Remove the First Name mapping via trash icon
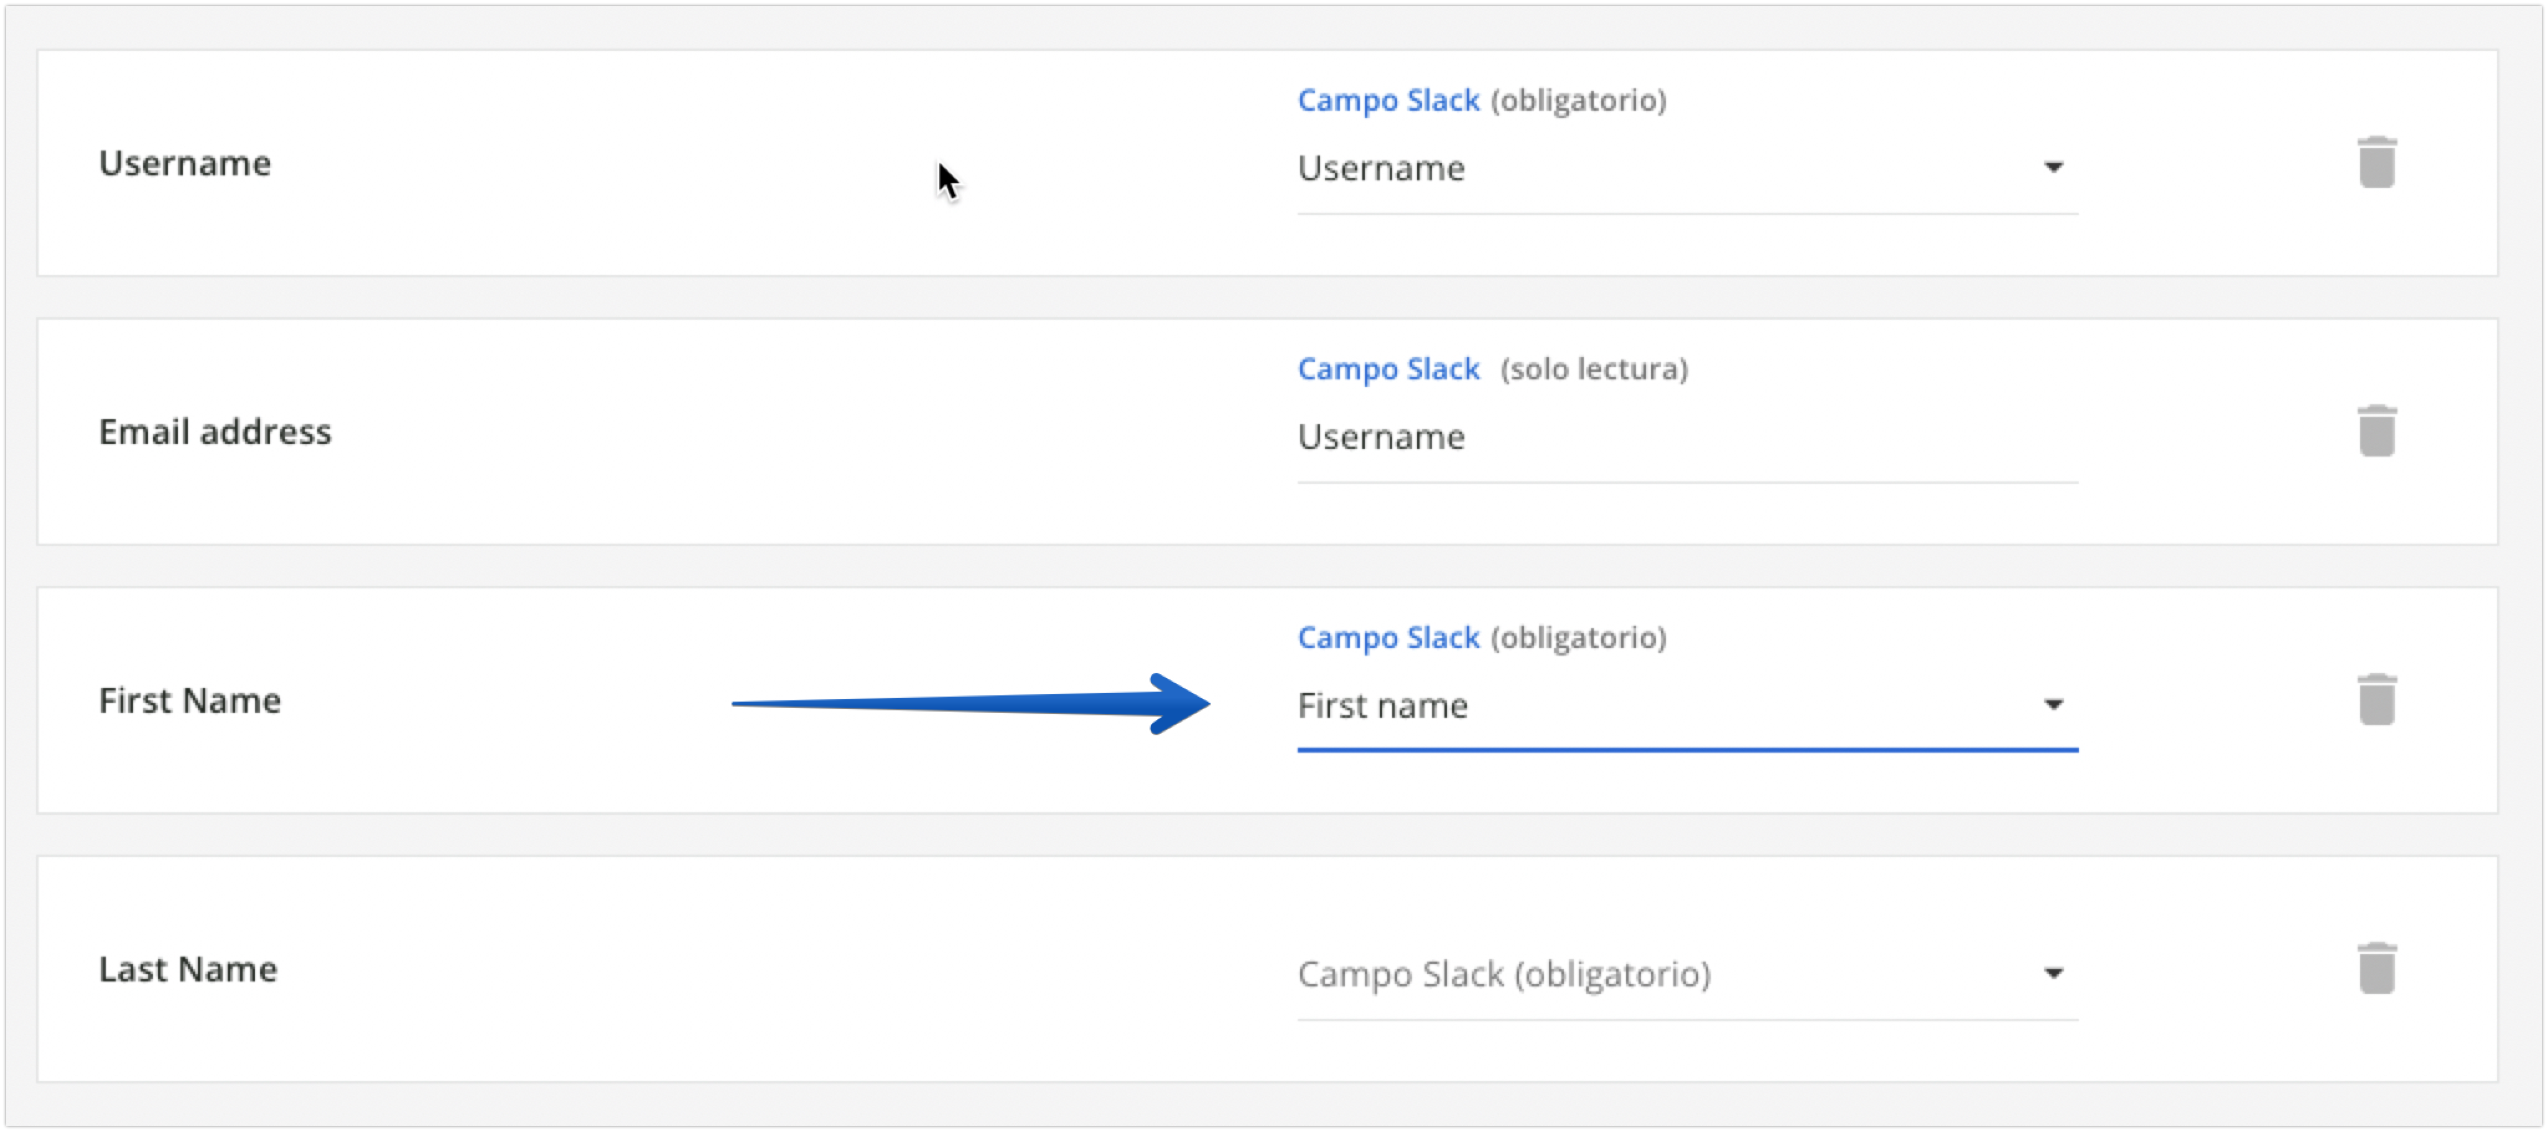The image size is (2548, 1132). 2376,700
